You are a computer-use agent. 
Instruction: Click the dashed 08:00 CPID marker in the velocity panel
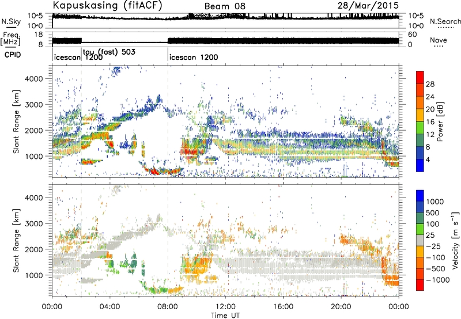point(168,240)
